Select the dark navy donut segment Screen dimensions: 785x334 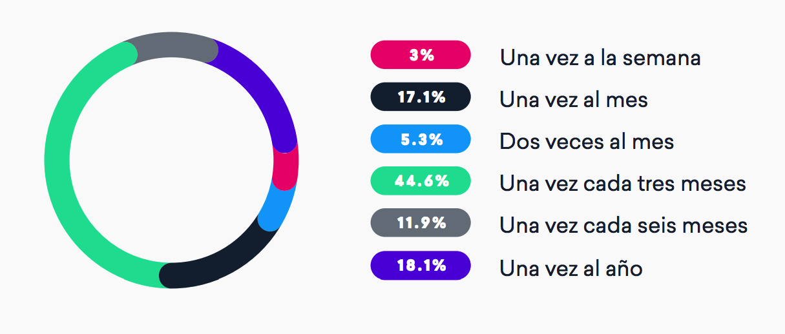(x=220, y=266)
